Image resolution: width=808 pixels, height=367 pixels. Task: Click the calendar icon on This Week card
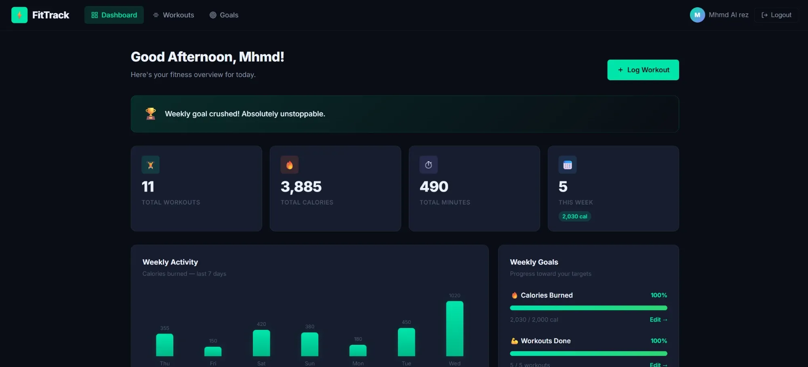[568, 165]
